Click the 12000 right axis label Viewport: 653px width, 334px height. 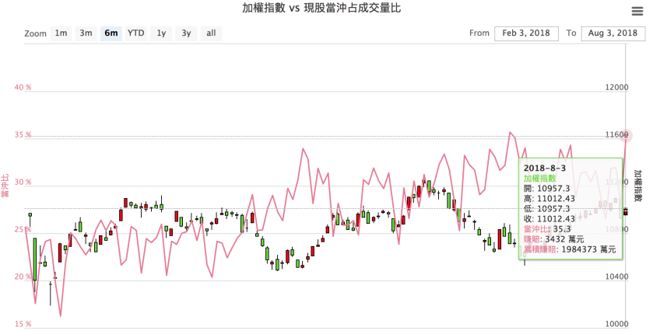point(618,88)
